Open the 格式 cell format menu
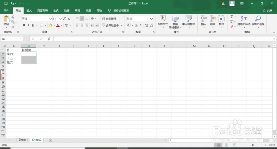The height and width of the screenshot is (149, 277). tap(222, 22)
